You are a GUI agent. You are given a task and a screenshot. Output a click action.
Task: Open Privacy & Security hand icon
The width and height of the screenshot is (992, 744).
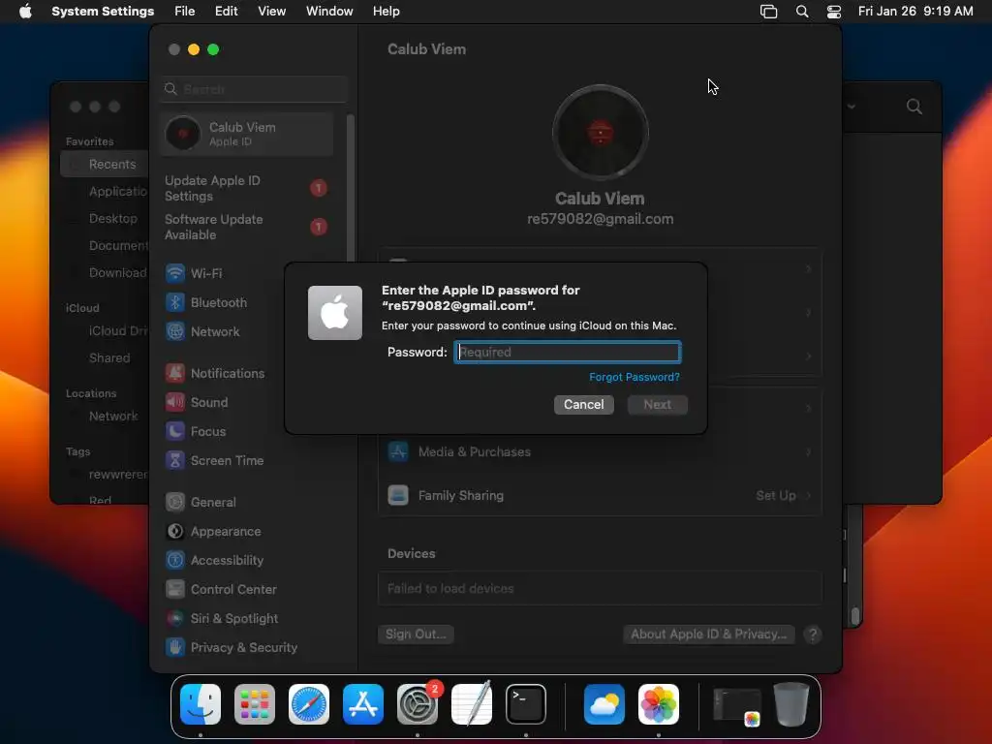coord(175,648)
